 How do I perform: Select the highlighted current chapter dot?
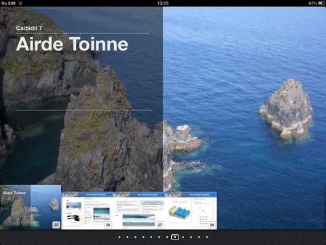coord(175,237)
